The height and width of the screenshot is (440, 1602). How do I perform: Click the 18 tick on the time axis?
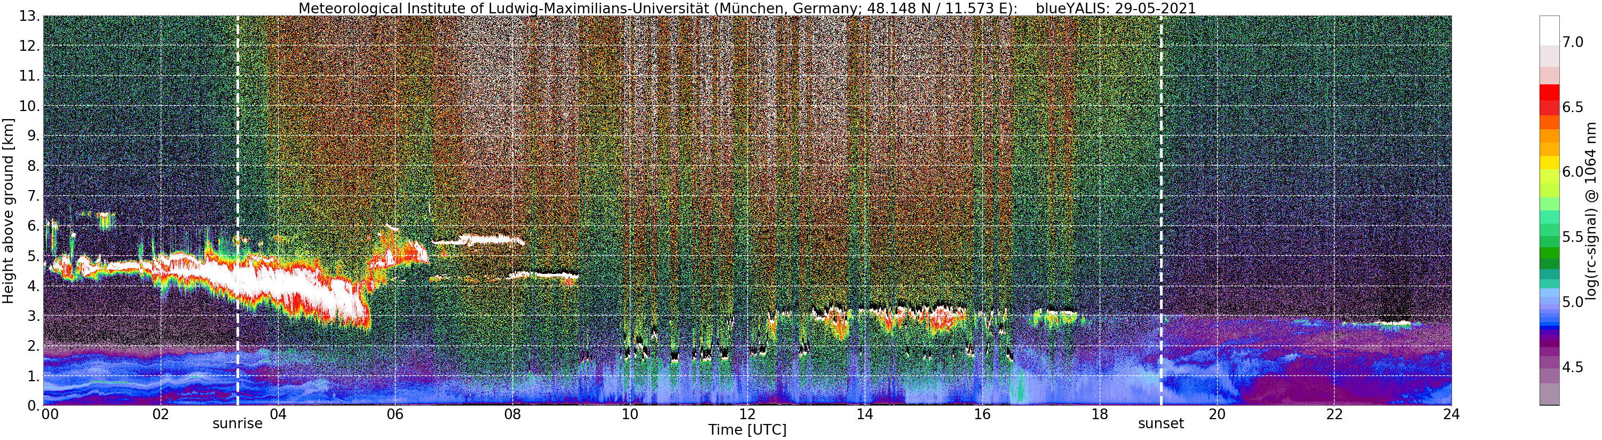point(1100,414)
